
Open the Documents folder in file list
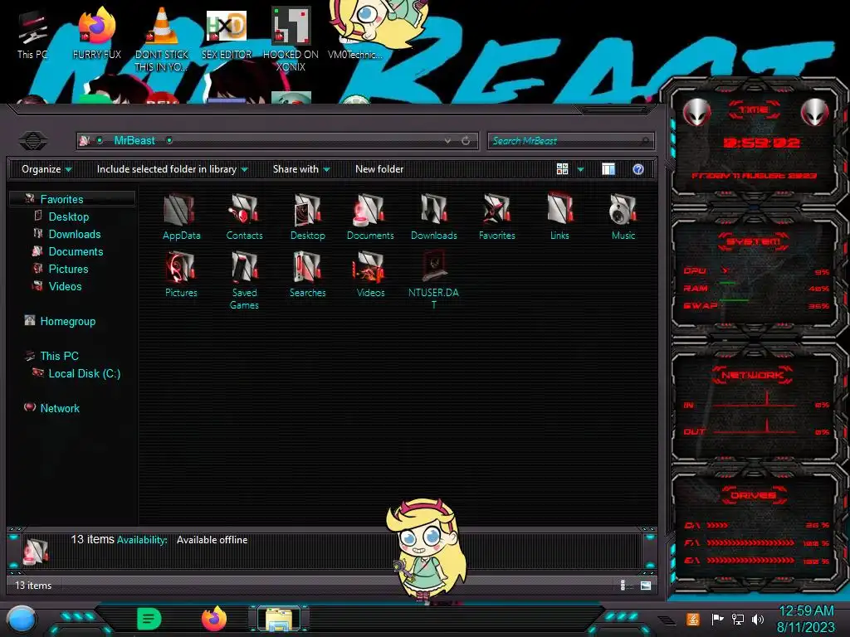[x=370, y=217]
